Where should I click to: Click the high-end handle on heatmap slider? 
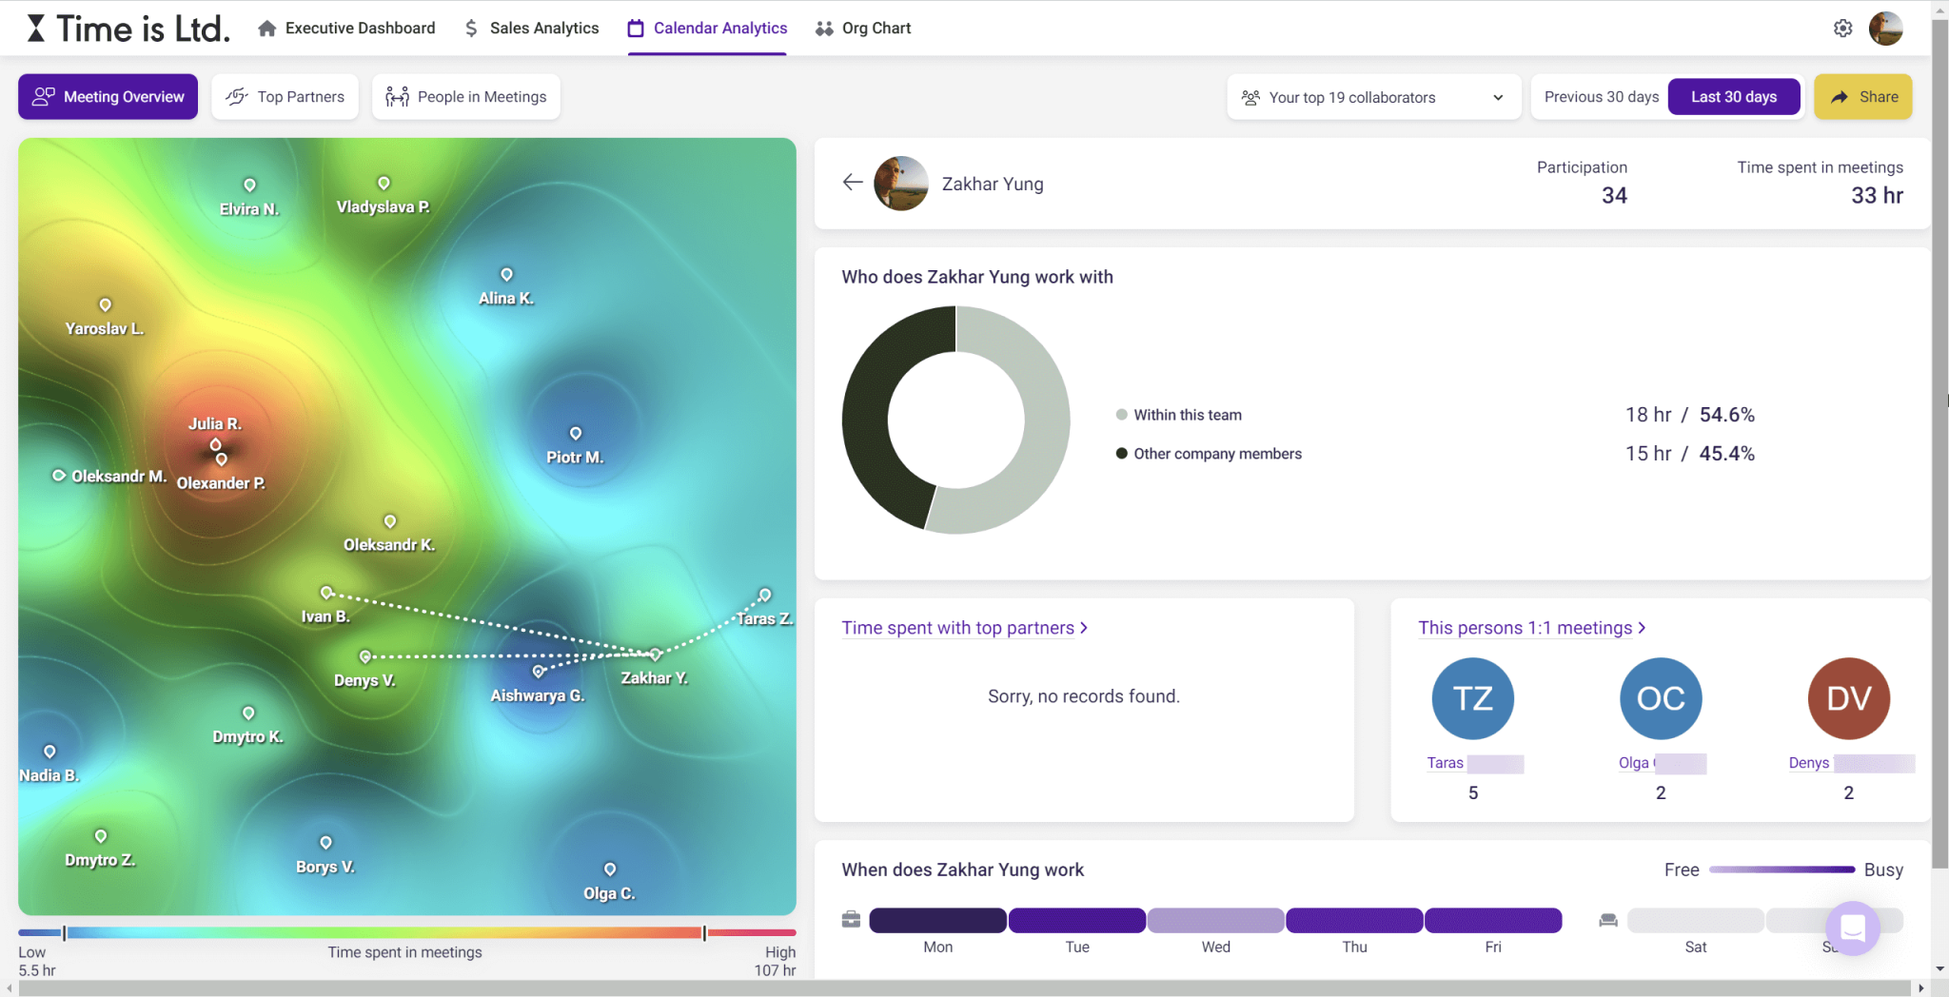(704, 932)
